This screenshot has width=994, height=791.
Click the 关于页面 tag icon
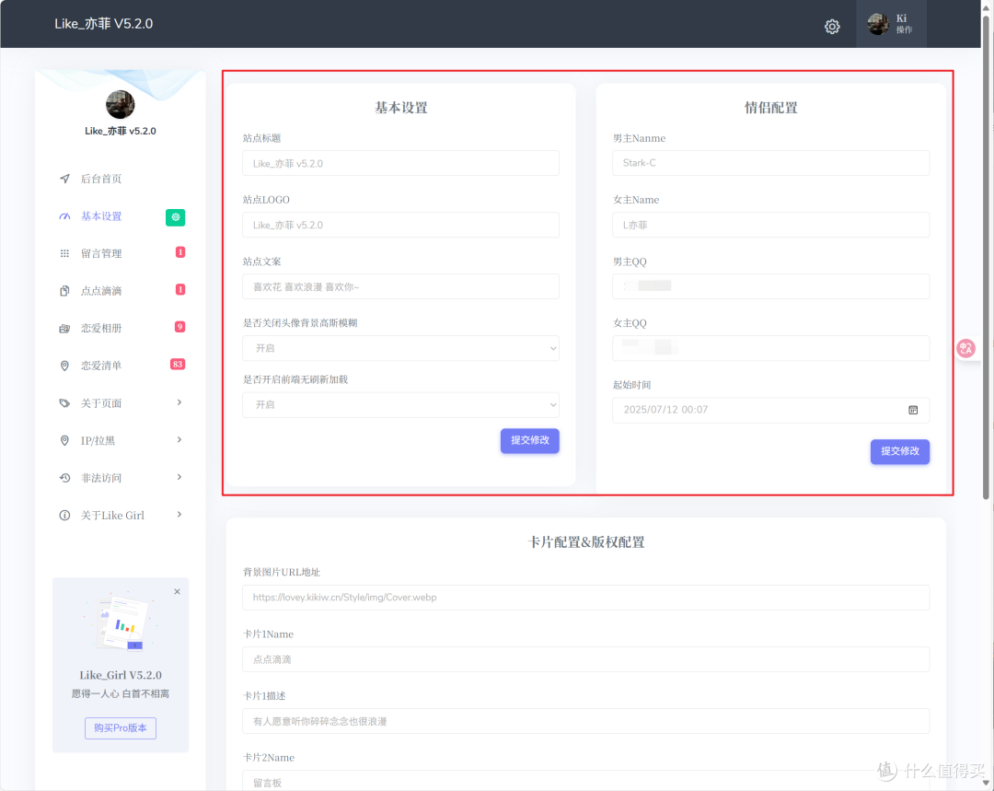(x=64, y=403)
